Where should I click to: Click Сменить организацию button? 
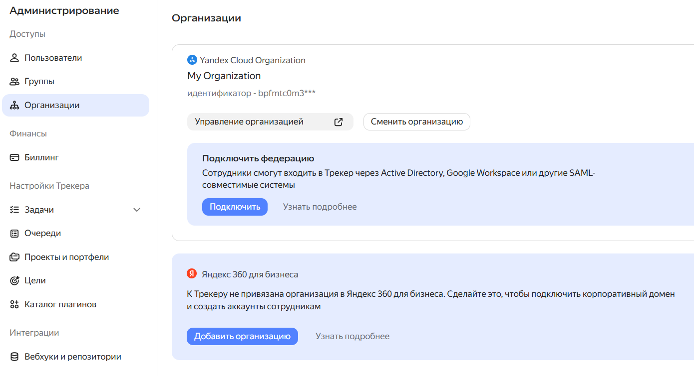[417, 122]
